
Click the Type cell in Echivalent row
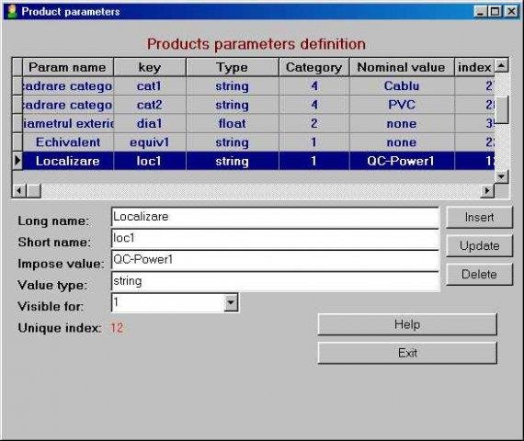point(233,142)
